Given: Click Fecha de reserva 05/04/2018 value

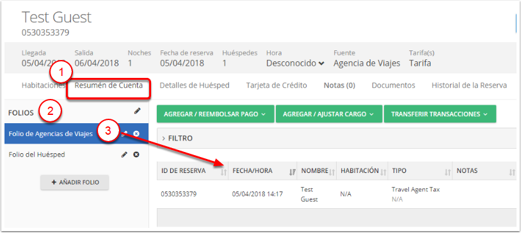Looking at the screenshot, I should coord(182,63).
